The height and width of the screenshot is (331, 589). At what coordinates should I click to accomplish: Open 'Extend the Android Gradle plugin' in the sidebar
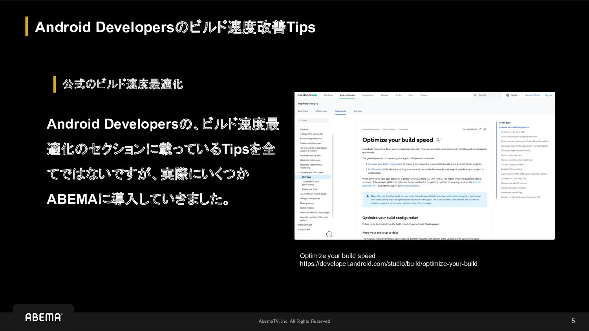[x=315, y=213]
